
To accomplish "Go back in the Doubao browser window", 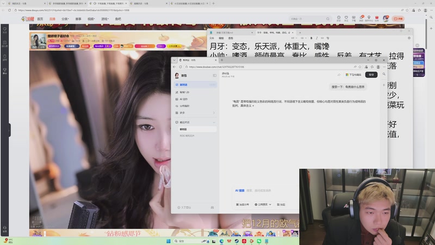I will click(174, 67).
